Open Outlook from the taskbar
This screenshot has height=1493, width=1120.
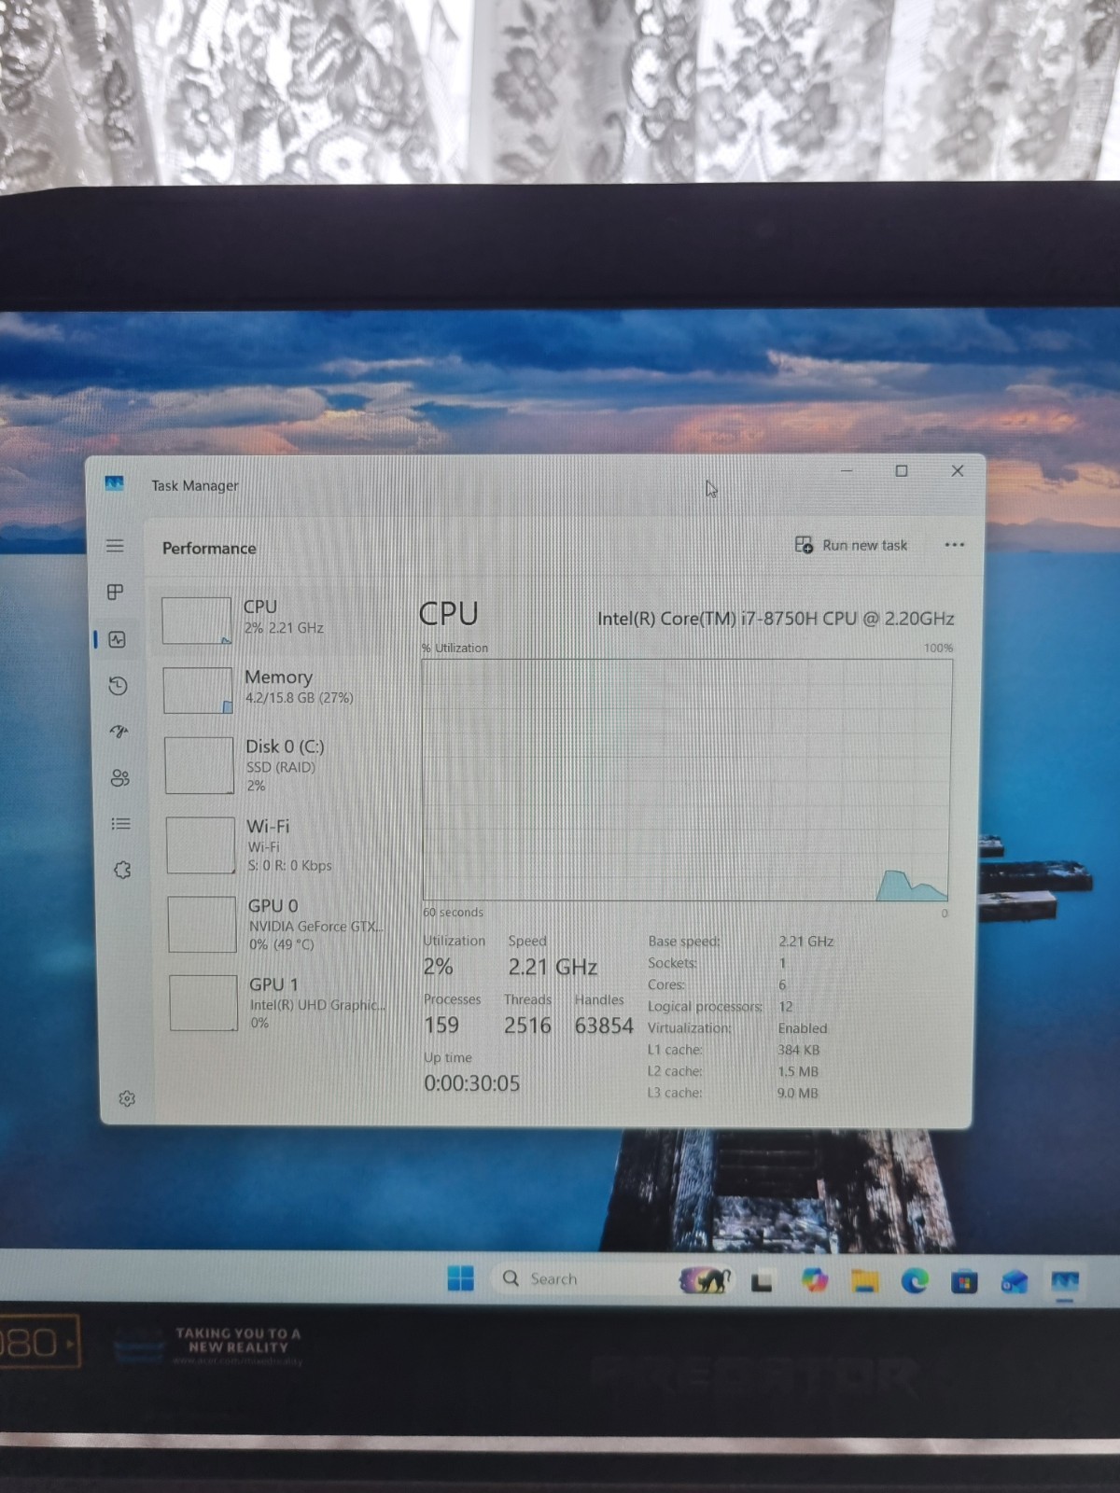(x=1015, y=1283)
